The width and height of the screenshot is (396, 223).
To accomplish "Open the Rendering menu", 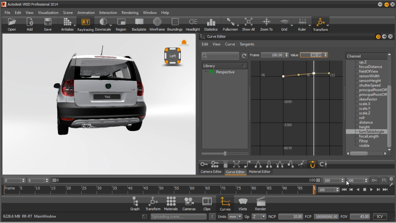I will pos(130,13).
